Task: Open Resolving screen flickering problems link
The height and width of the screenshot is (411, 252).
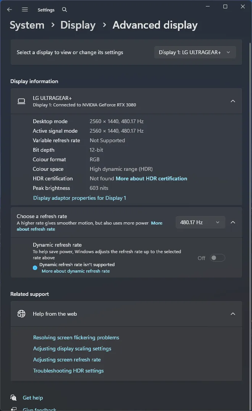Action: click(76, 337)
